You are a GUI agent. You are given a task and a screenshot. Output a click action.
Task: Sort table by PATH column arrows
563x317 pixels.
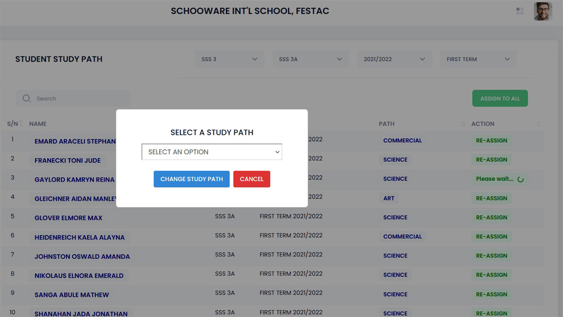[463, 124]
